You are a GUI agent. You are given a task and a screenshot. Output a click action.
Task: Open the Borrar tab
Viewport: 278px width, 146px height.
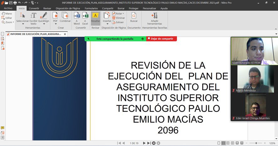click(121, 8)
